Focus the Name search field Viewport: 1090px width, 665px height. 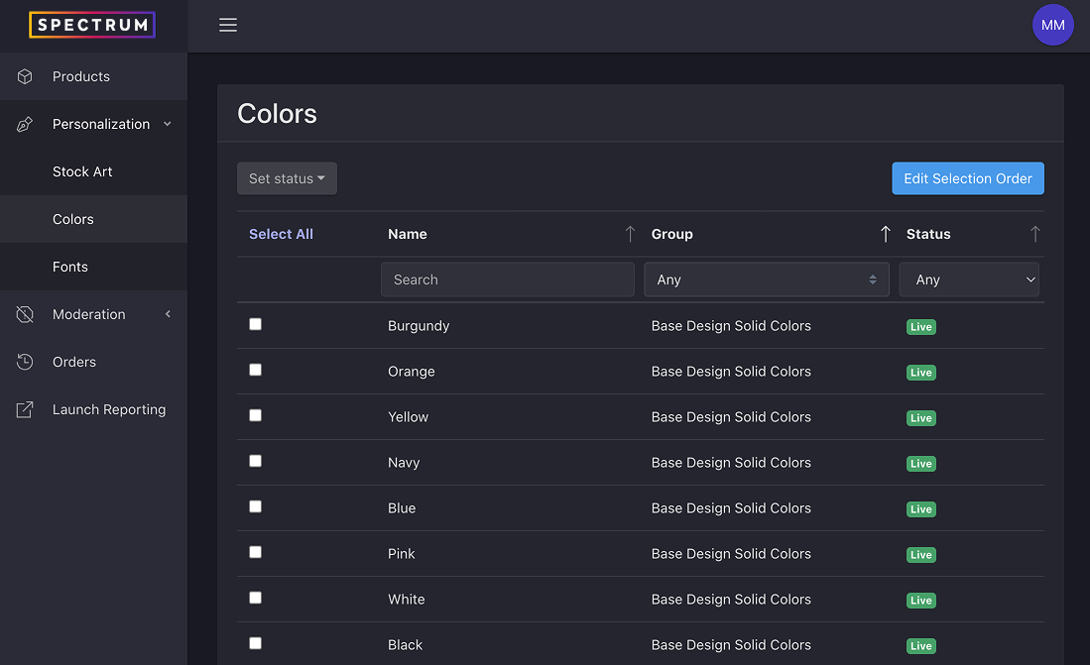[x=508, y=279]
